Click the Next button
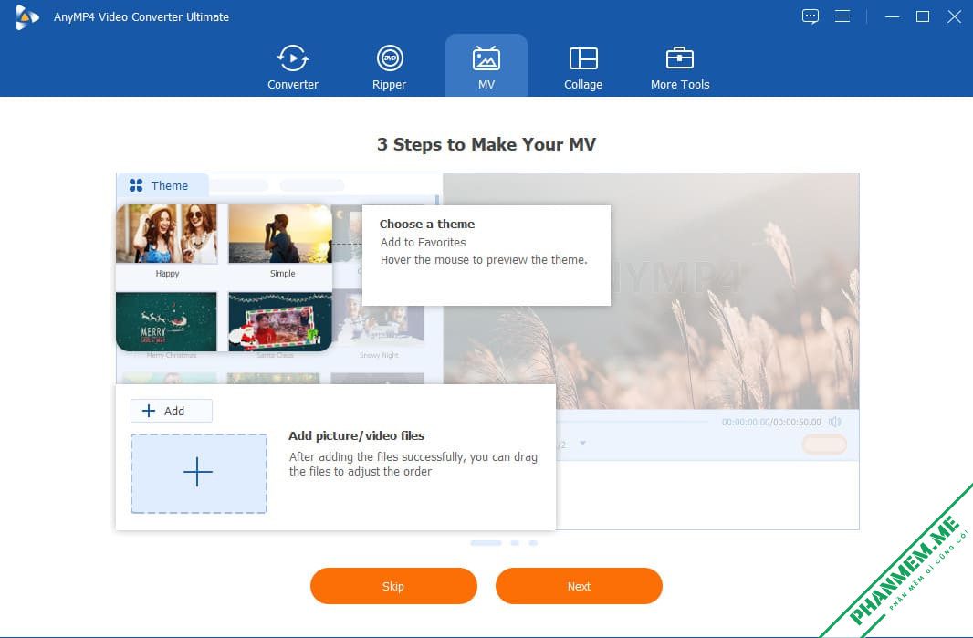 (579, 586)
